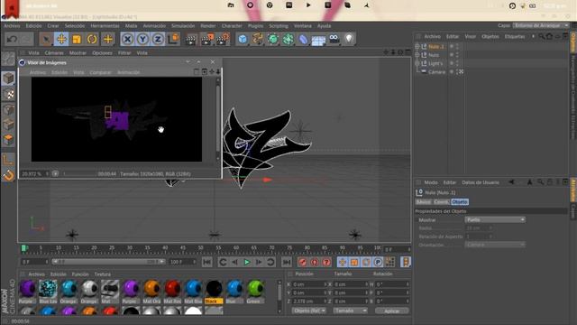This screenshot has height=325, width=577.
Task: Expand the Light's object tree
Action: (x=417, y=63)
